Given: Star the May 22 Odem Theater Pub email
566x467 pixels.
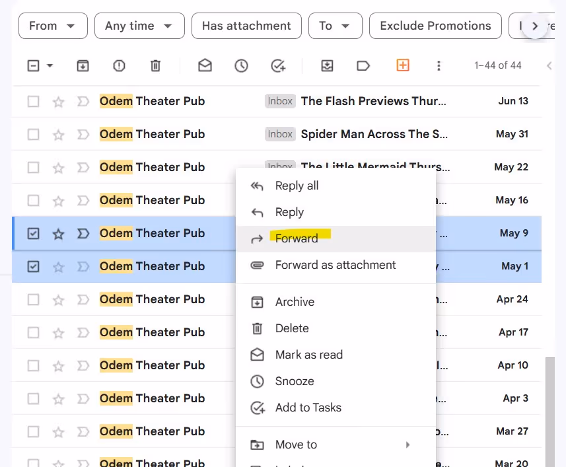Looking at the screenshot, I should pyautogui.click(x=59, y=168).
